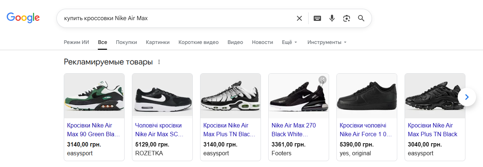
Task: Expand the Инструменты dropdown
Action: point(327,42)
